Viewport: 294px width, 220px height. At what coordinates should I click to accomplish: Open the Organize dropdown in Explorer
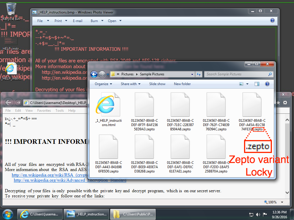103,84
